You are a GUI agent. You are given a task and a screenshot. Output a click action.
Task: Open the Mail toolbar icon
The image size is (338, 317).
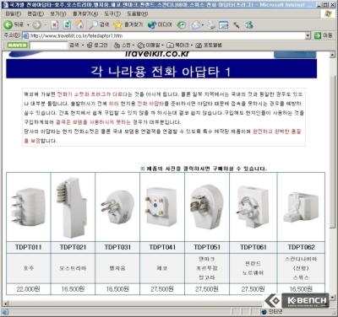196,25
